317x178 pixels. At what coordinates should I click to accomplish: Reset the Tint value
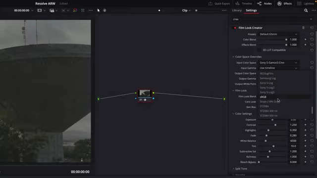tap(312, 146)
